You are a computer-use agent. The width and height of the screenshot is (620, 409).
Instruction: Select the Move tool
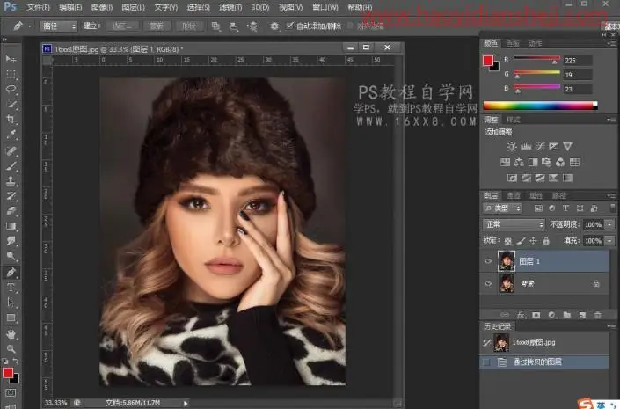11,59
